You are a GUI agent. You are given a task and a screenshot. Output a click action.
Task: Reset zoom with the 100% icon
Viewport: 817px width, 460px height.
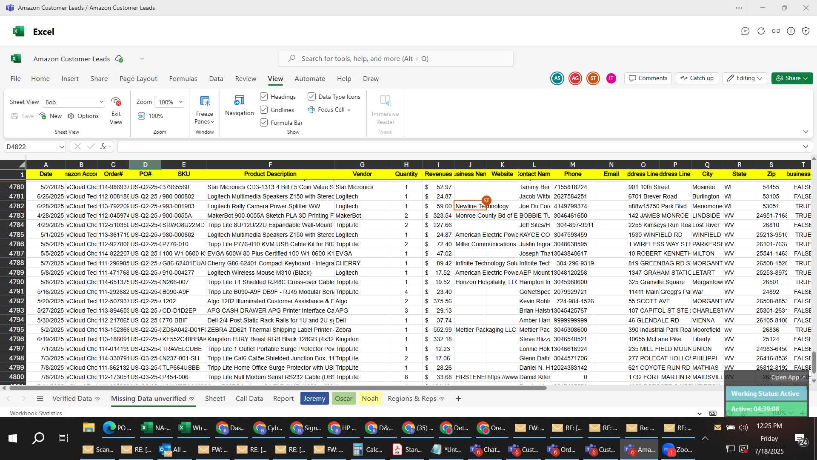(142, 116)
